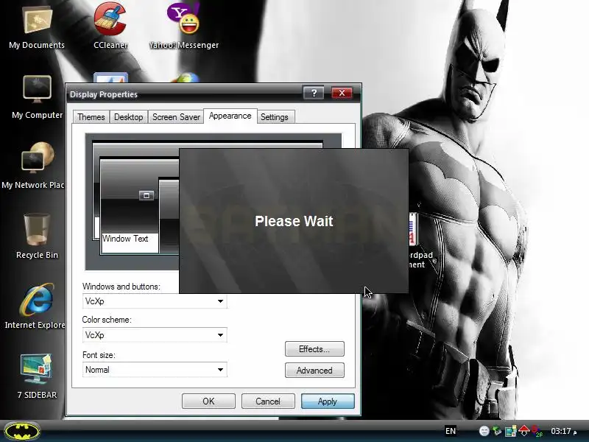589x442 pixels.
Task: Click the smiley face tray icon
Action: [484, 431]
